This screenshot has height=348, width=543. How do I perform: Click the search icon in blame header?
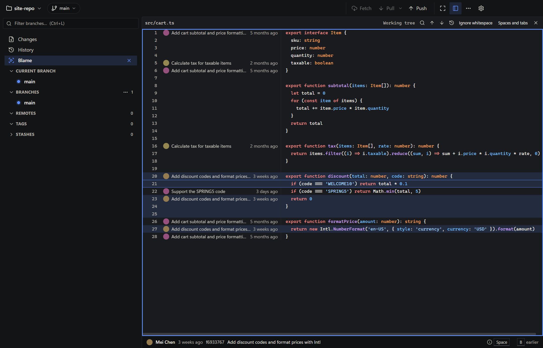pos(422,23)
